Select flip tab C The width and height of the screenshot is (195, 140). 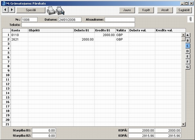(x=188, y=46)
